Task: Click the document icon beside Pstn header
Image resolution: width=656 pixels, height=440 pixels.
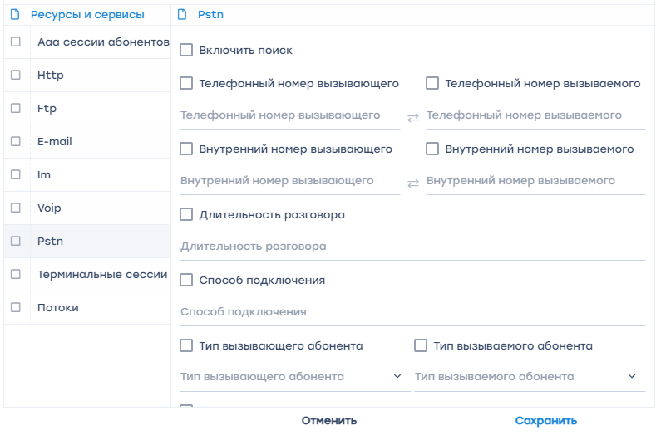Action: (x=183, y=15)
